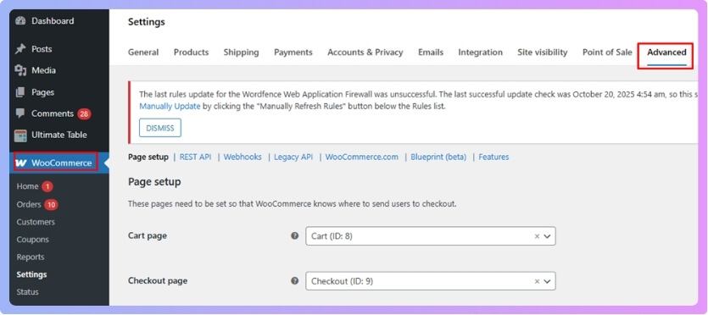Switch to the Products settings tab
This screenshot has width=708, height=315.
pyautogui.click(x=191, y=52)
